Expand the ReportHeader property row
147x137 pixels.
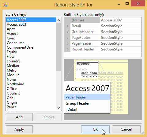click(x=67, y=49)
